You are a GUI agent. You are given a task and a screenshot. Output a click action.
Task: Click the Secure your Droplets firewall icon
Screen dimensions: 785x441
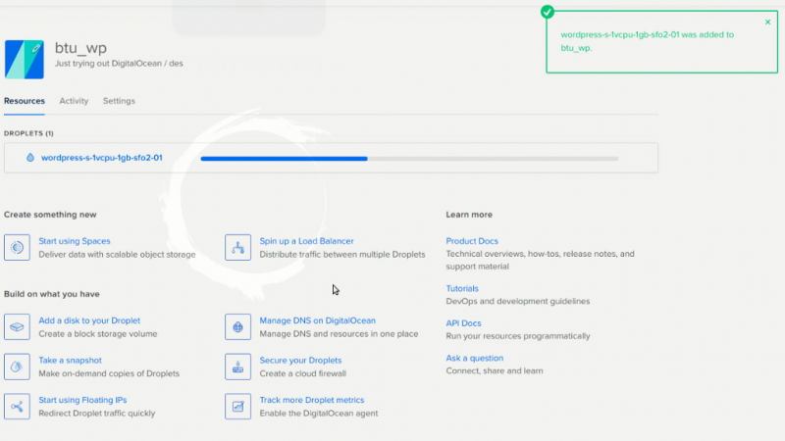tap(237, 367)
